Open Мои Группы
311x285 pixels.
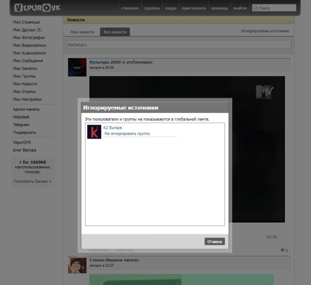coord(24,76)
